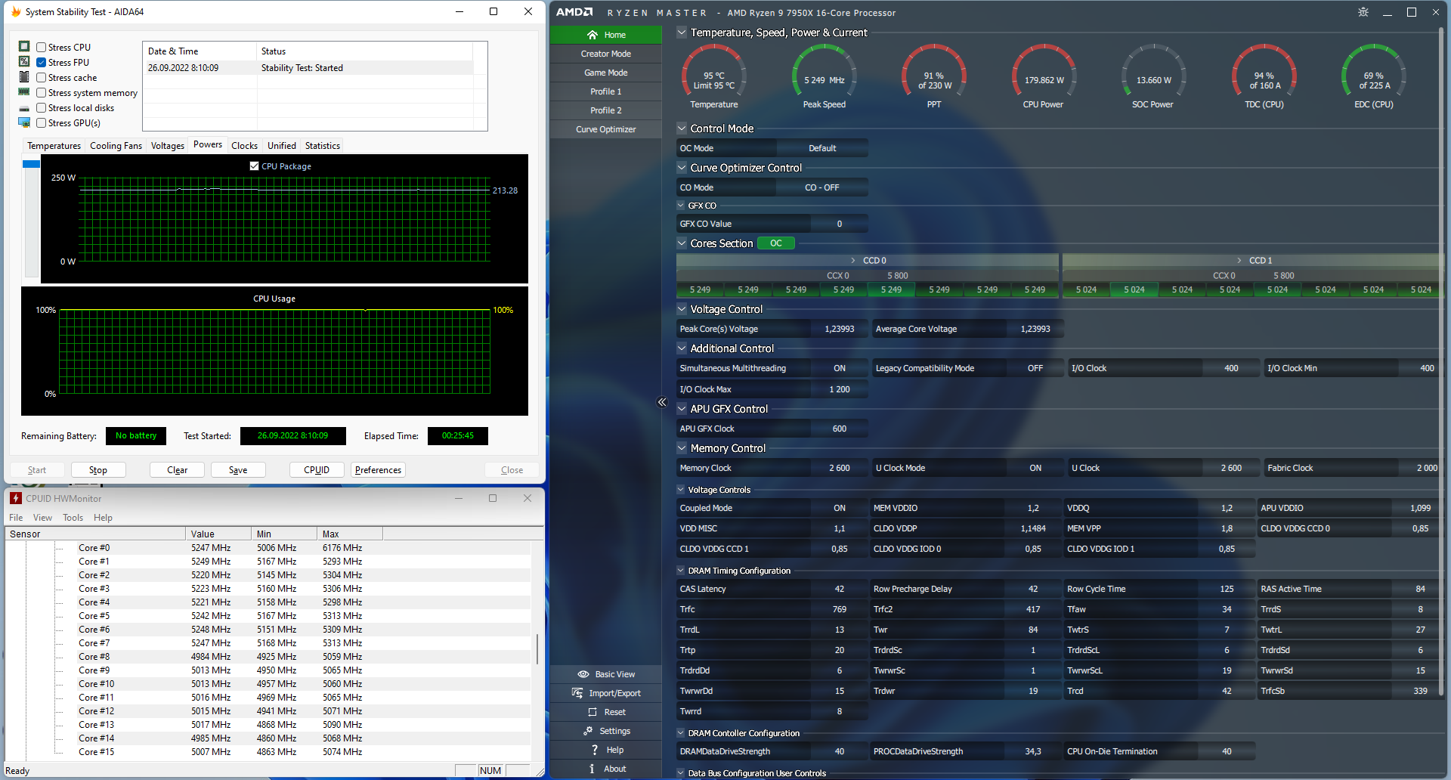Screen dimensions: 1451x780
Task: Collapse Temperature, Speed, Power & Current section
Action: (682, 32)
